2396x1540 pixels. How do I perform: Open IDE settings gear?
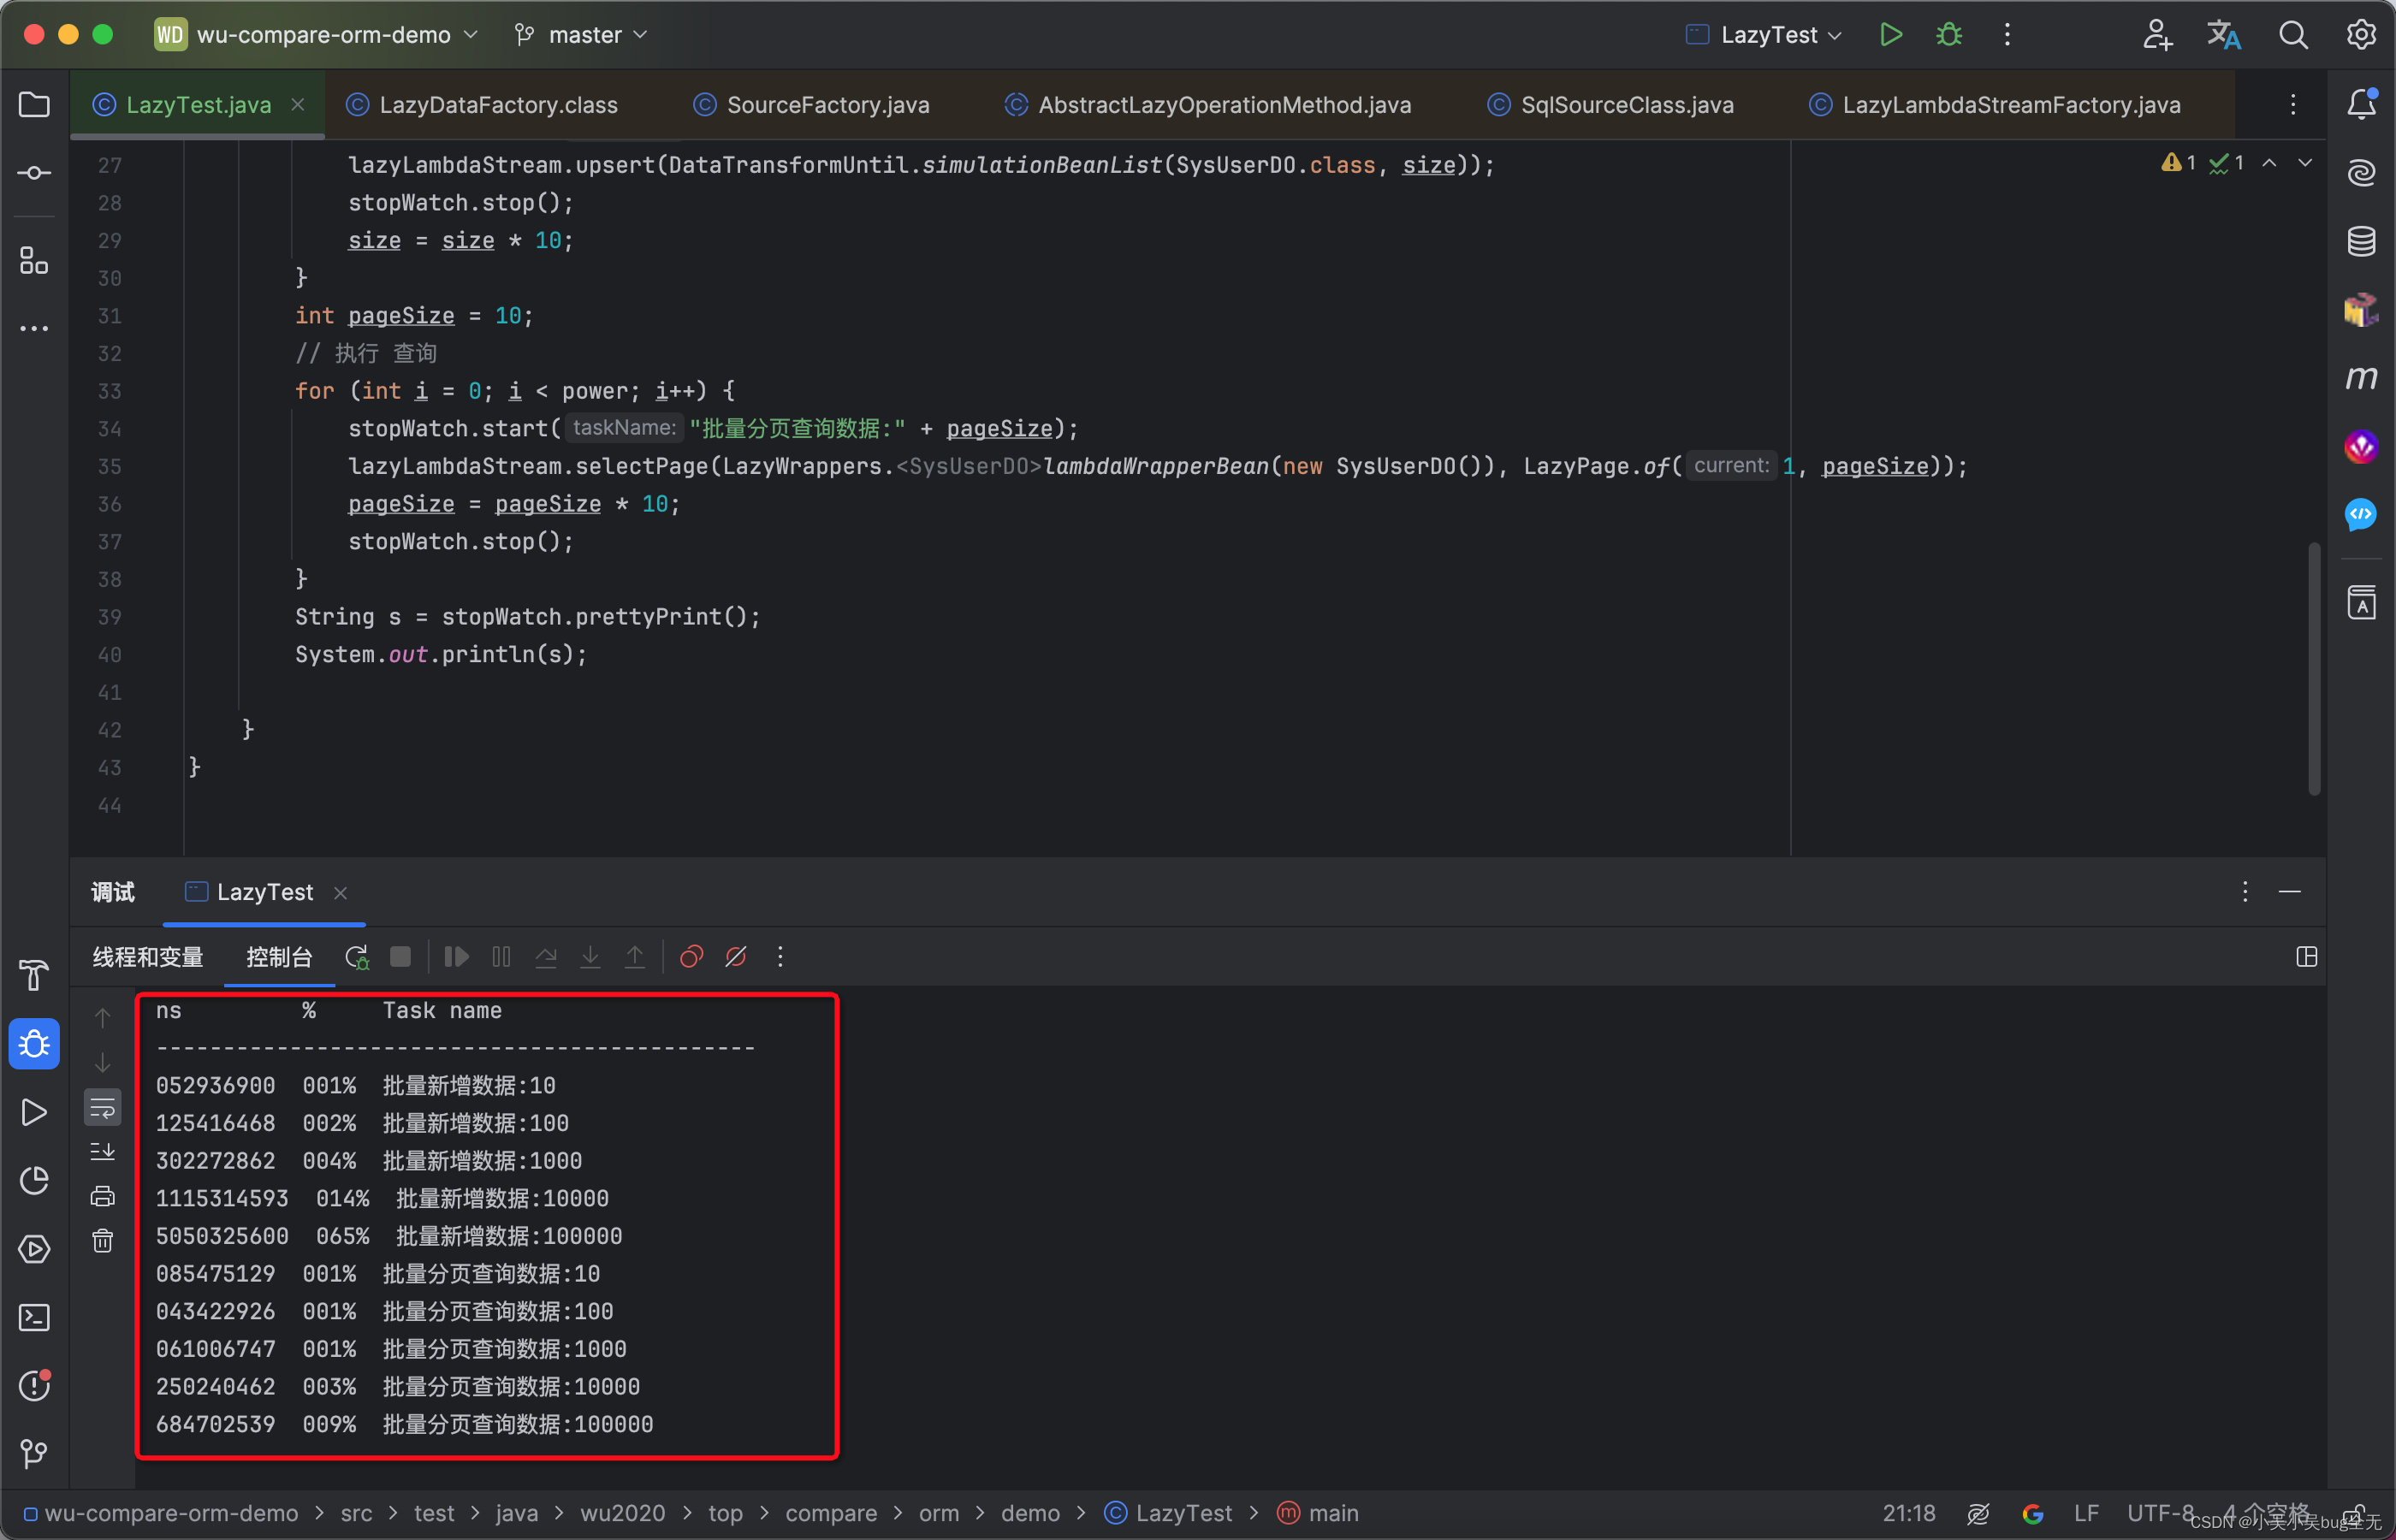click(2361, 35)
